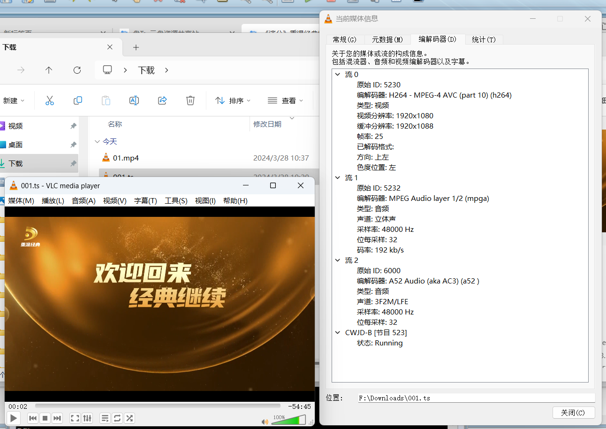Select the 01.mp4 file

point(126,158)
